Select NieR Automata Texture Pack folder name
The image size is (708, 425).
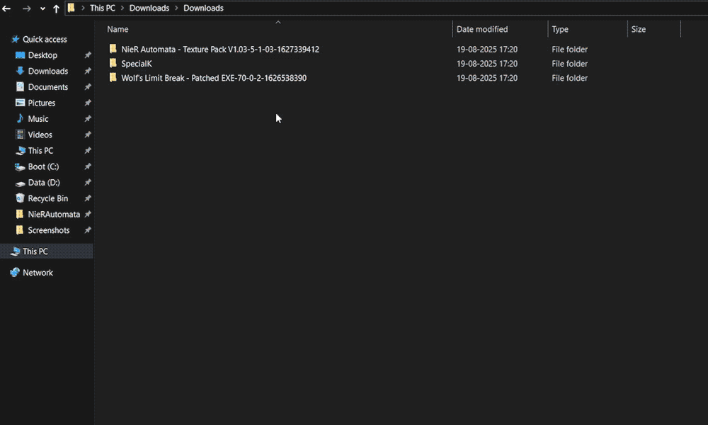tap(220, 50)
